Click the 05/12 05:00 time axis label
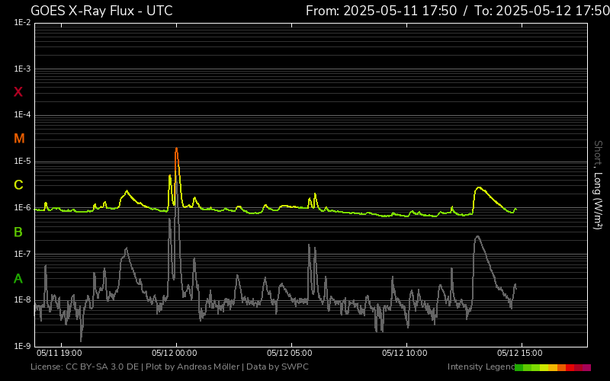The height and width of the screenshot is (381, 610). tap(290, 353)
